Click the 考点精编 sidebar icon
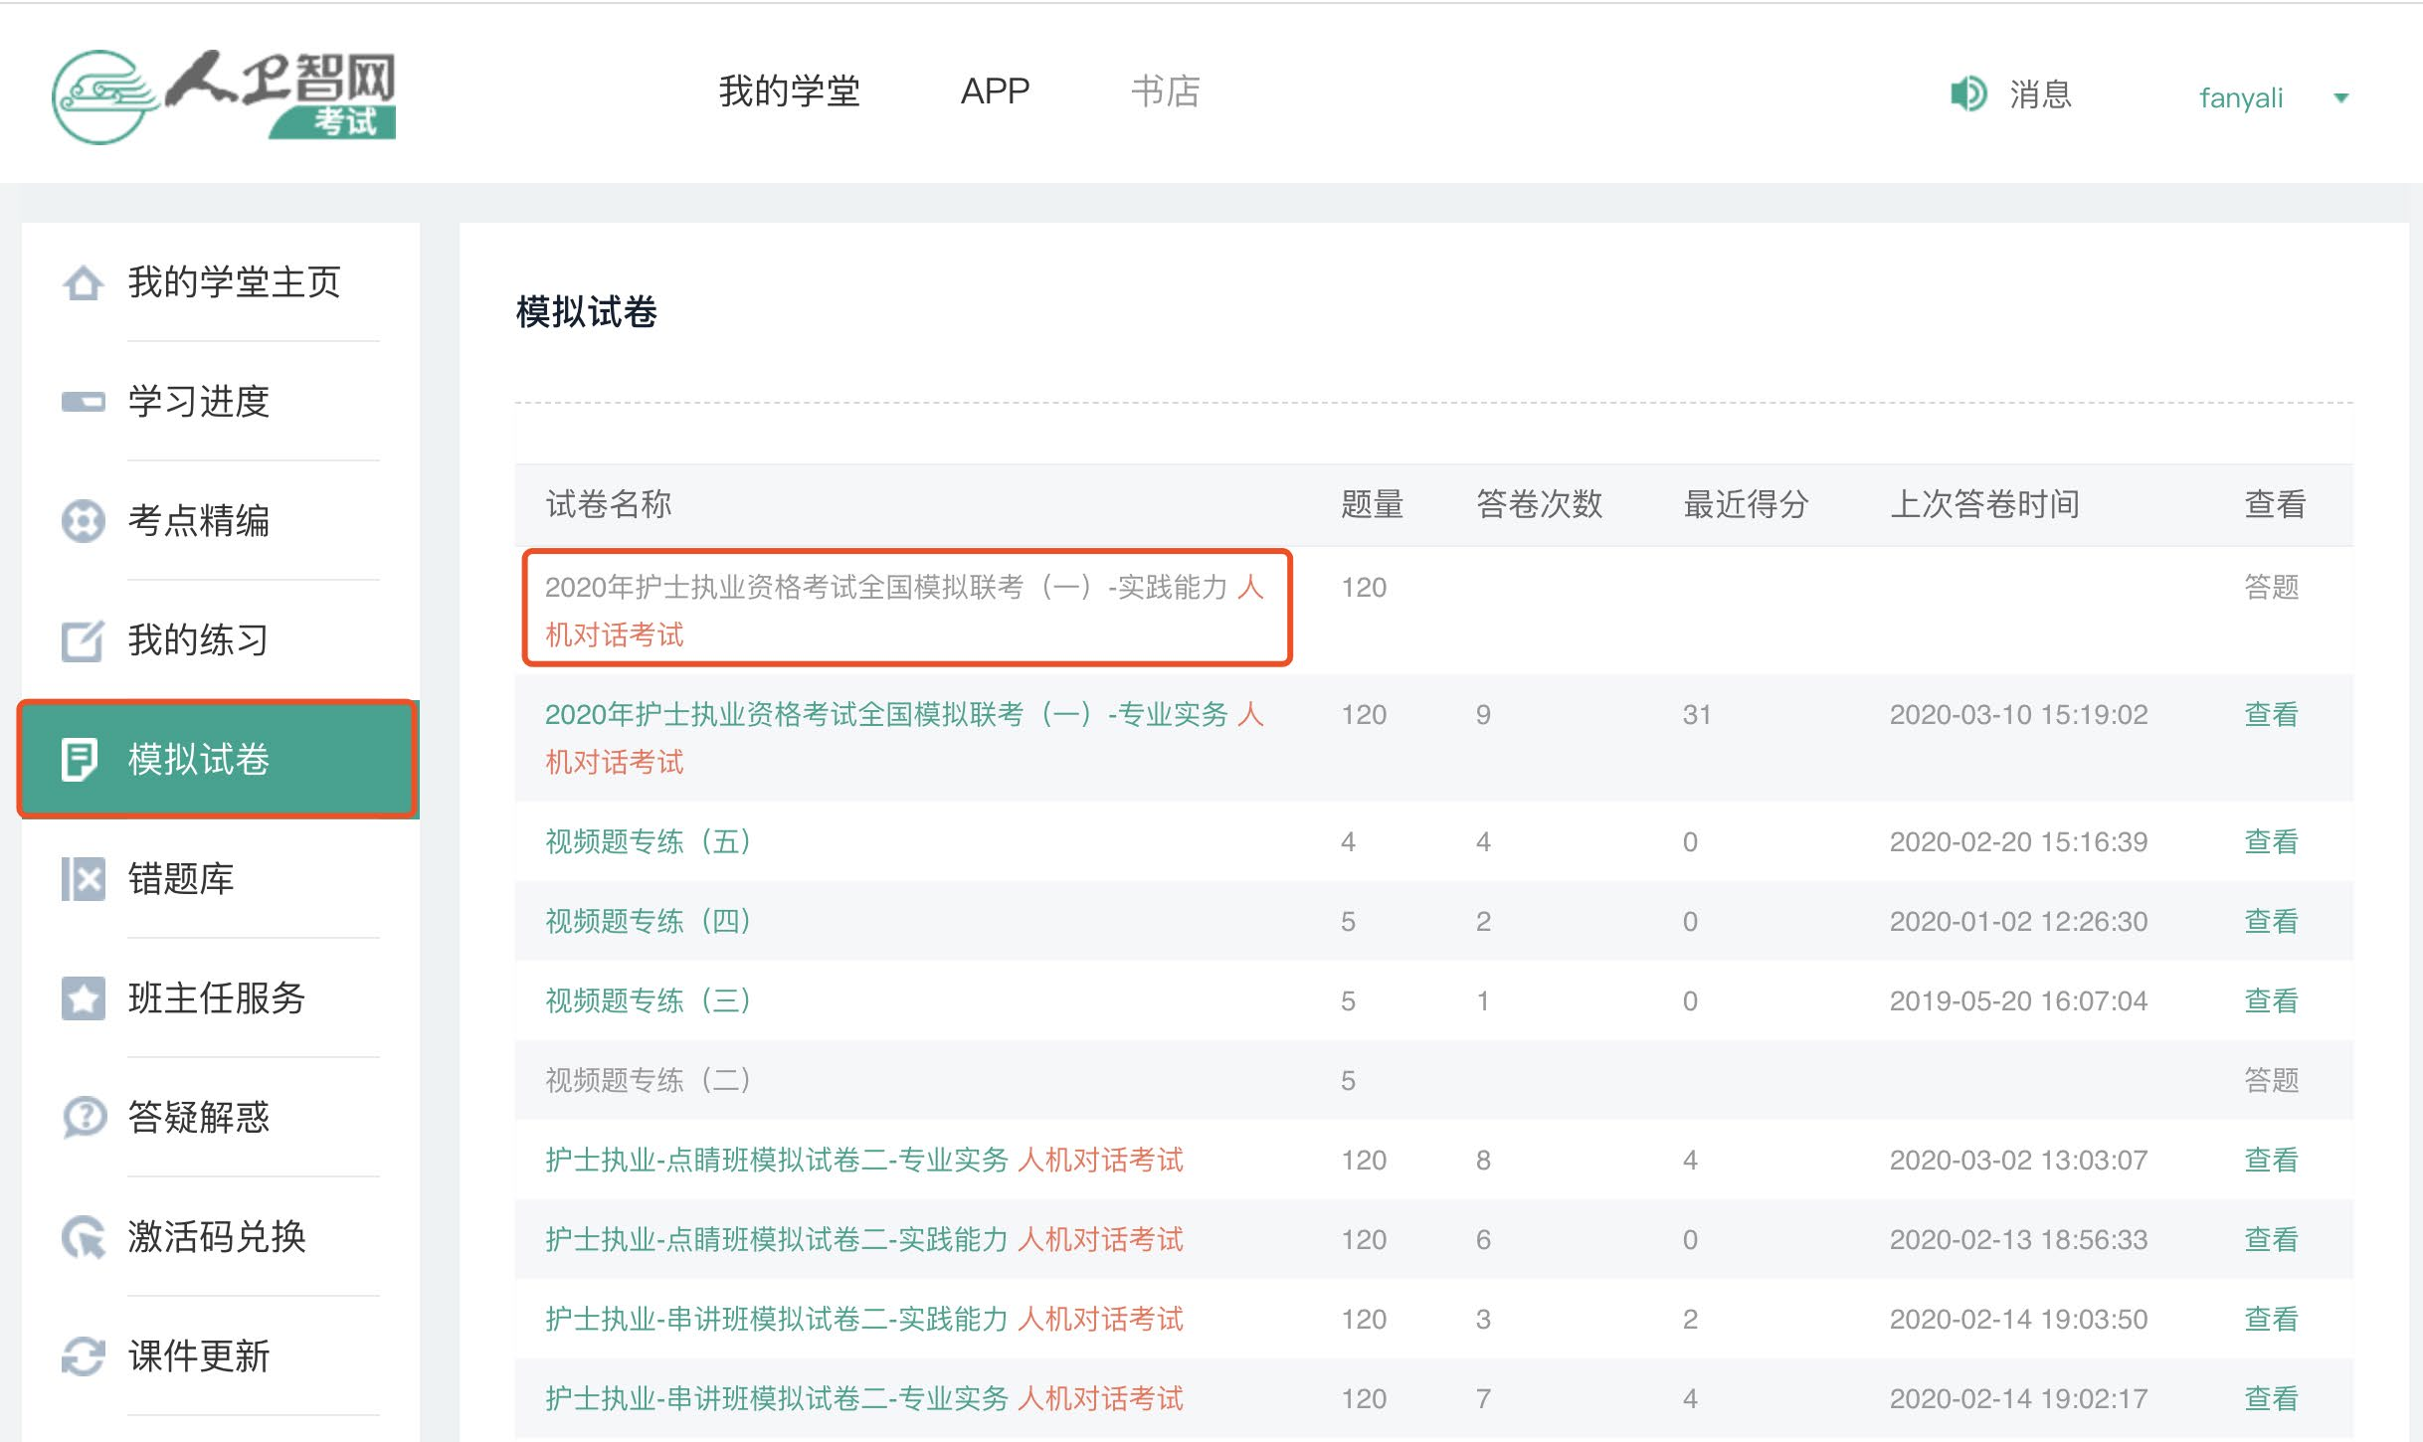Image resolution: width=2423 pixels, height=1442 pixels. click(83, 520)
